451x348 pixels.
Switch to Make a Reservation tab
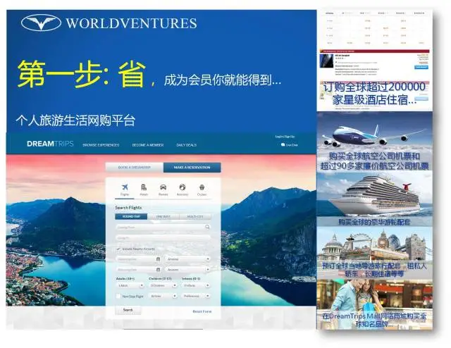(192, 168)
